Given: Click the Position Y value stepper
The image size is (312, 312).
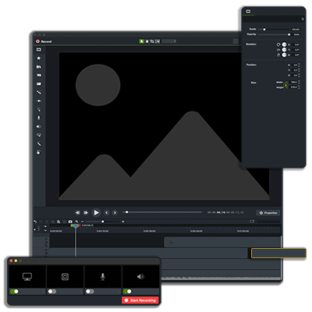Looking at the screenshot, I should 300,70.
